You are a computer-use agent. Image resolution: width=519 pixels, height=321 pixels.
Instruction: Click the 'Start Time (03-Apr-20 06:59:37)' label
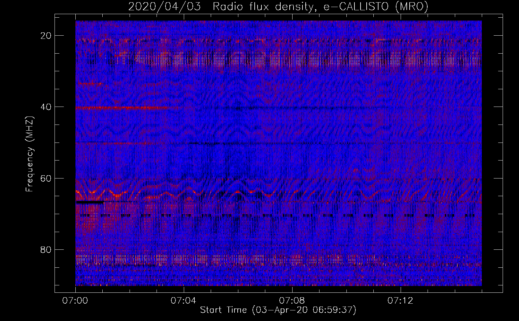tap(278, 310)
